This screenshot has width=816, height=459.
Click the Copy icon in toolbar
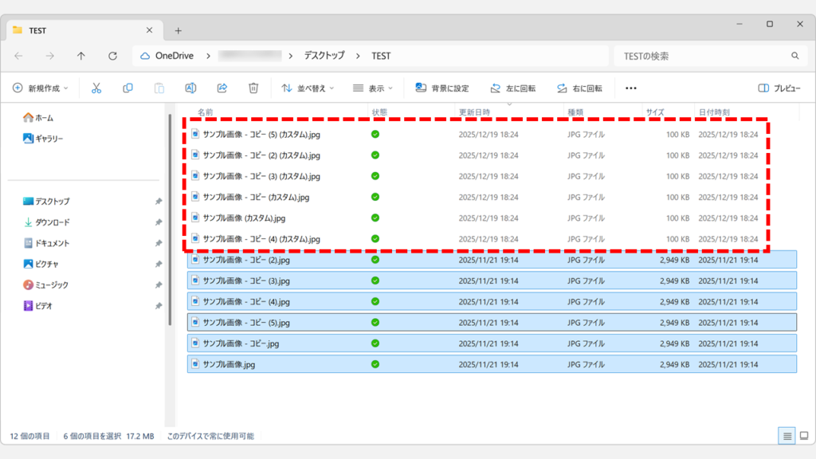(x=127, y=88)
